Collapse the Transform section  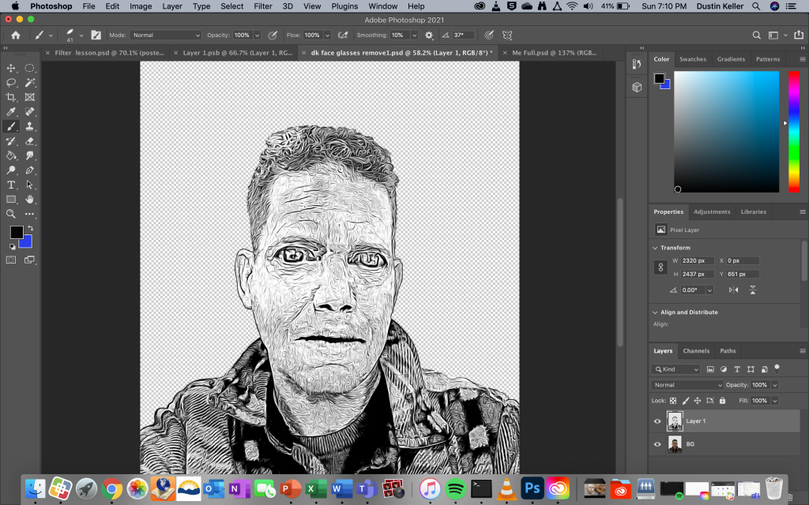pos(656,248)
